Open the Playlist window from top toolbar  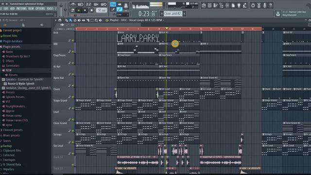(204, 5)
